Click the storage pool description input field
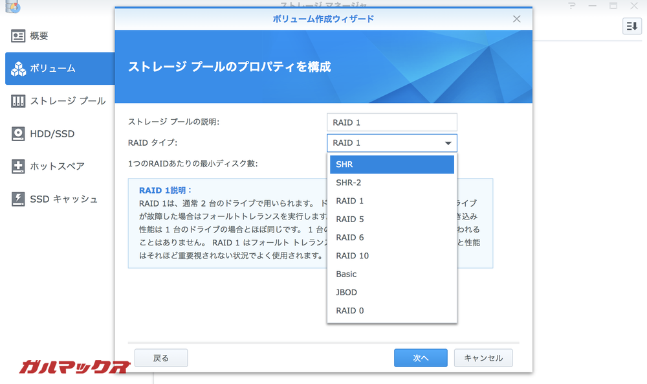647x384 pixels. pyautogui.click(x=391, y=122)
